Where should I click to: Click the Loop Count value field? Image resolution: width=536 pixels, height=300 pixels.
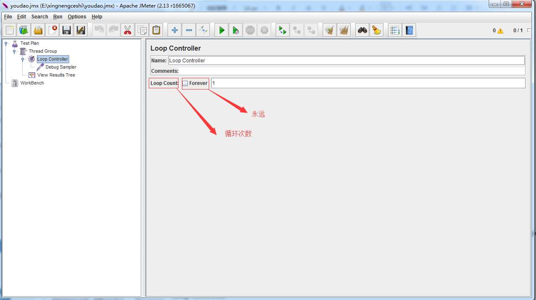[x=368, y=83]
